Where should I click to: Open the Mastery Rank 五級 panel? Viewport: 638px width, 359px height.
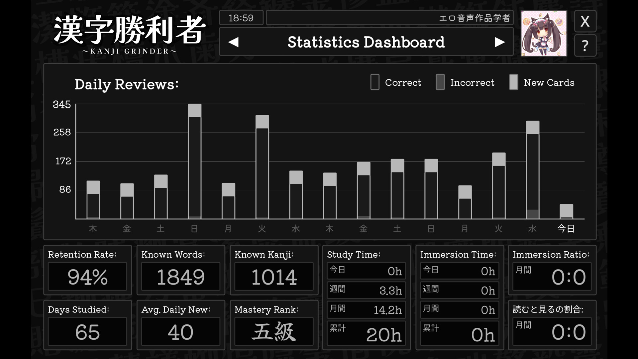(x=274, y=324)
